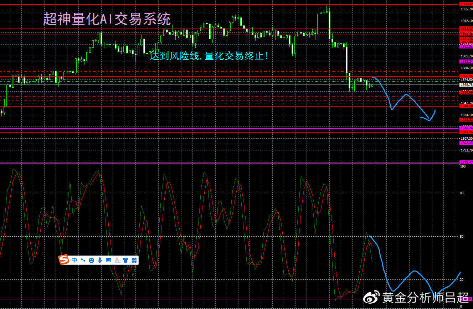
Task: Click the Sogou input method S logo
Action: point(64,260)
